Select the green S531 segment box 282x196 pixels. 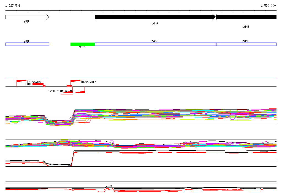(83, 44)
